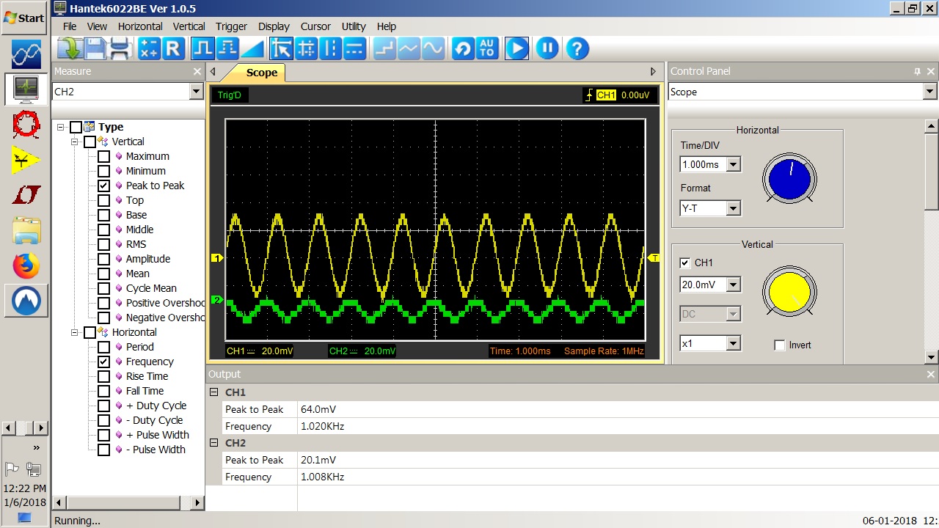This screenshot has width=939, height=528.
Task: Open help via question mark icon
Action: click(577, 48)
